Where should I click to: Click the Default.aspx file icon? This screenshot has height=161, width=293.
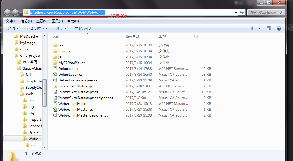[x=55, y=68]
